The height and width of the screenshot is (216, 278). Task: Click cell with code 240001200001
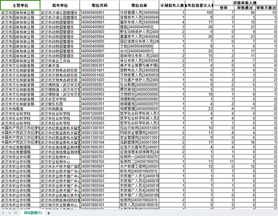pyautogui.click(x=100, y=113)
